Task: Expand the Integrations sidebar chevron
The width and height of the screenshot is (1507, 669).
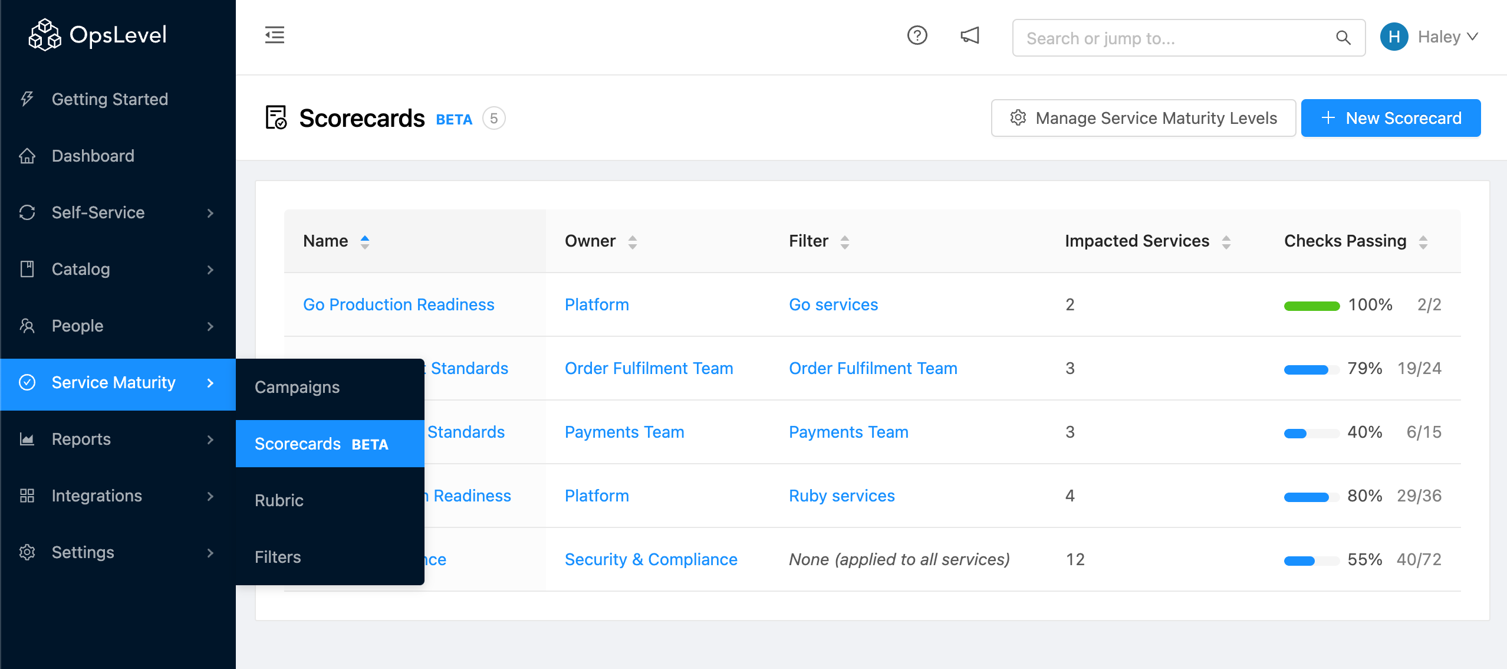Action: [210, 496]
